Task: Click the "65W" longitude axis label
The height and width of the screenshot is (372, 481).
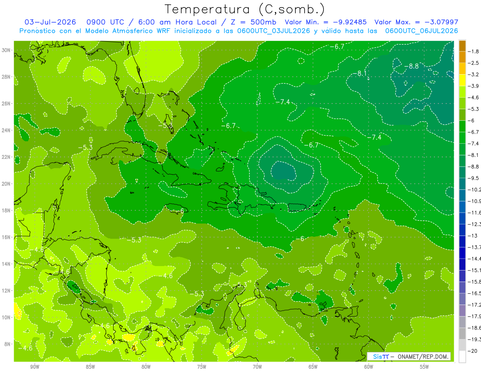Action: click(313, 367)
